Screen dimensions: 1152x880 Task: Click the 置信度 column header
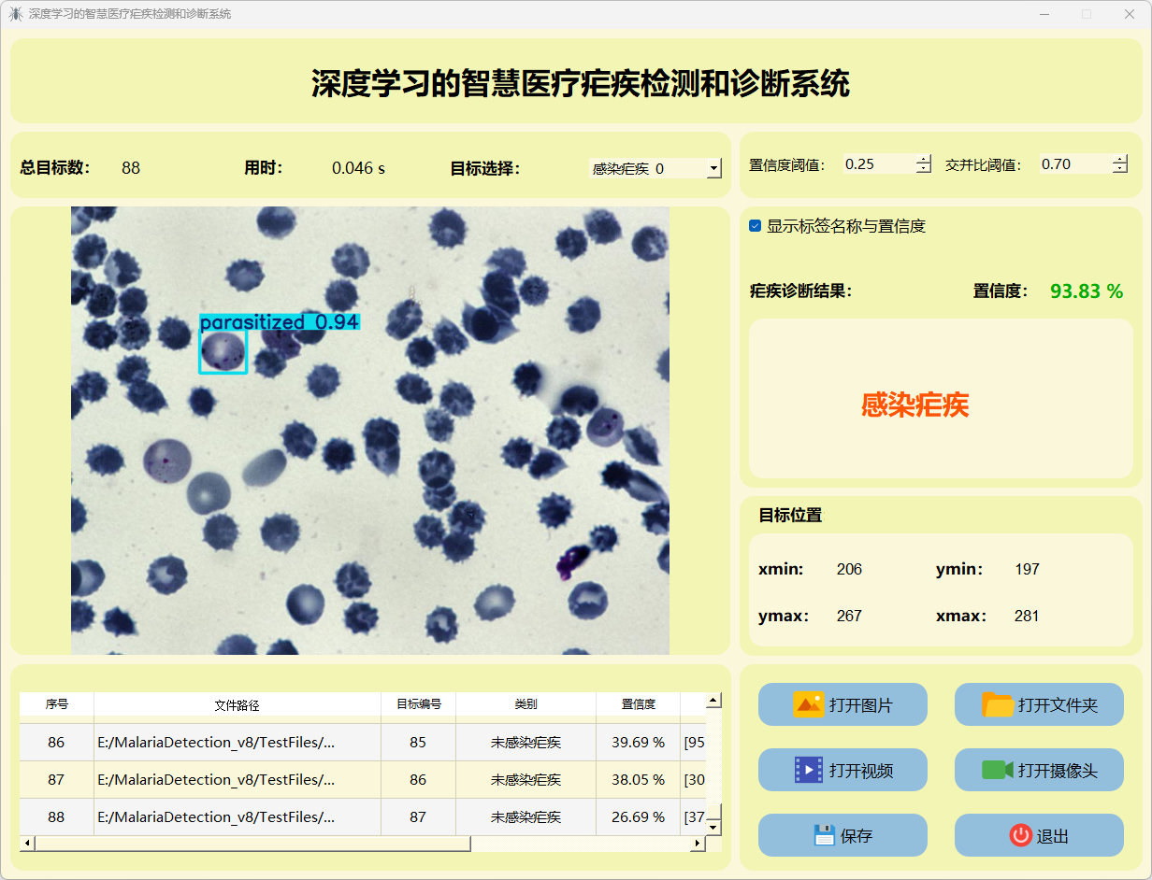coord(639,704)
